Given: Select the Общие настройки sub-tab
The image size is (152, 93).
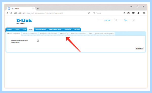Looking at the screenshot, I should coord(14,34).
